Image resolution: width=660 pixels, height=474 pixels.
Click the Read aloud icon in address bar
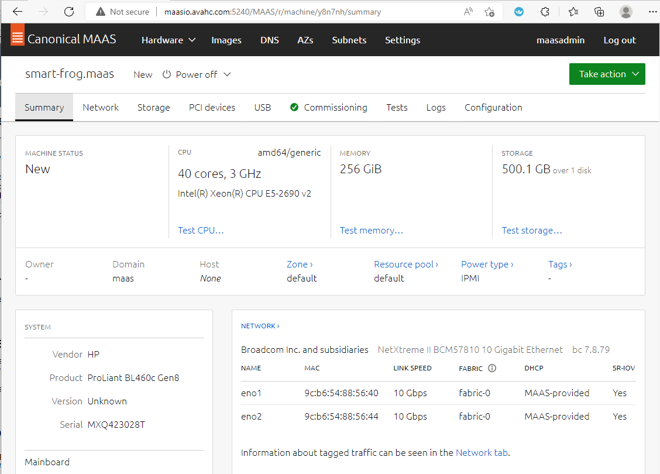click(x=468, y=12)
